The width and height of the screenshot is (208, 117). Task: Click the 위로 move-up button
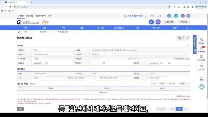(x=153, y=84)
